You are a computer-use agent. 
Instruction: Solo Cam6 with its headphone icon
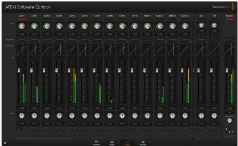click(84, 134)
